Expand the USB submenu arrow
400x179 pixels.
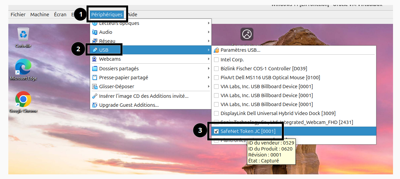pyautogui.click(x=209, y=50)
